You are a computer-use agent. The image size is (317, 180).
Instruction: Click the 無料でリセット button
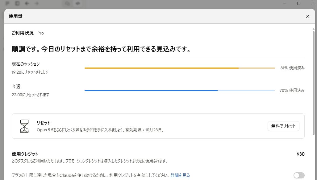click(x=283, y=126)
